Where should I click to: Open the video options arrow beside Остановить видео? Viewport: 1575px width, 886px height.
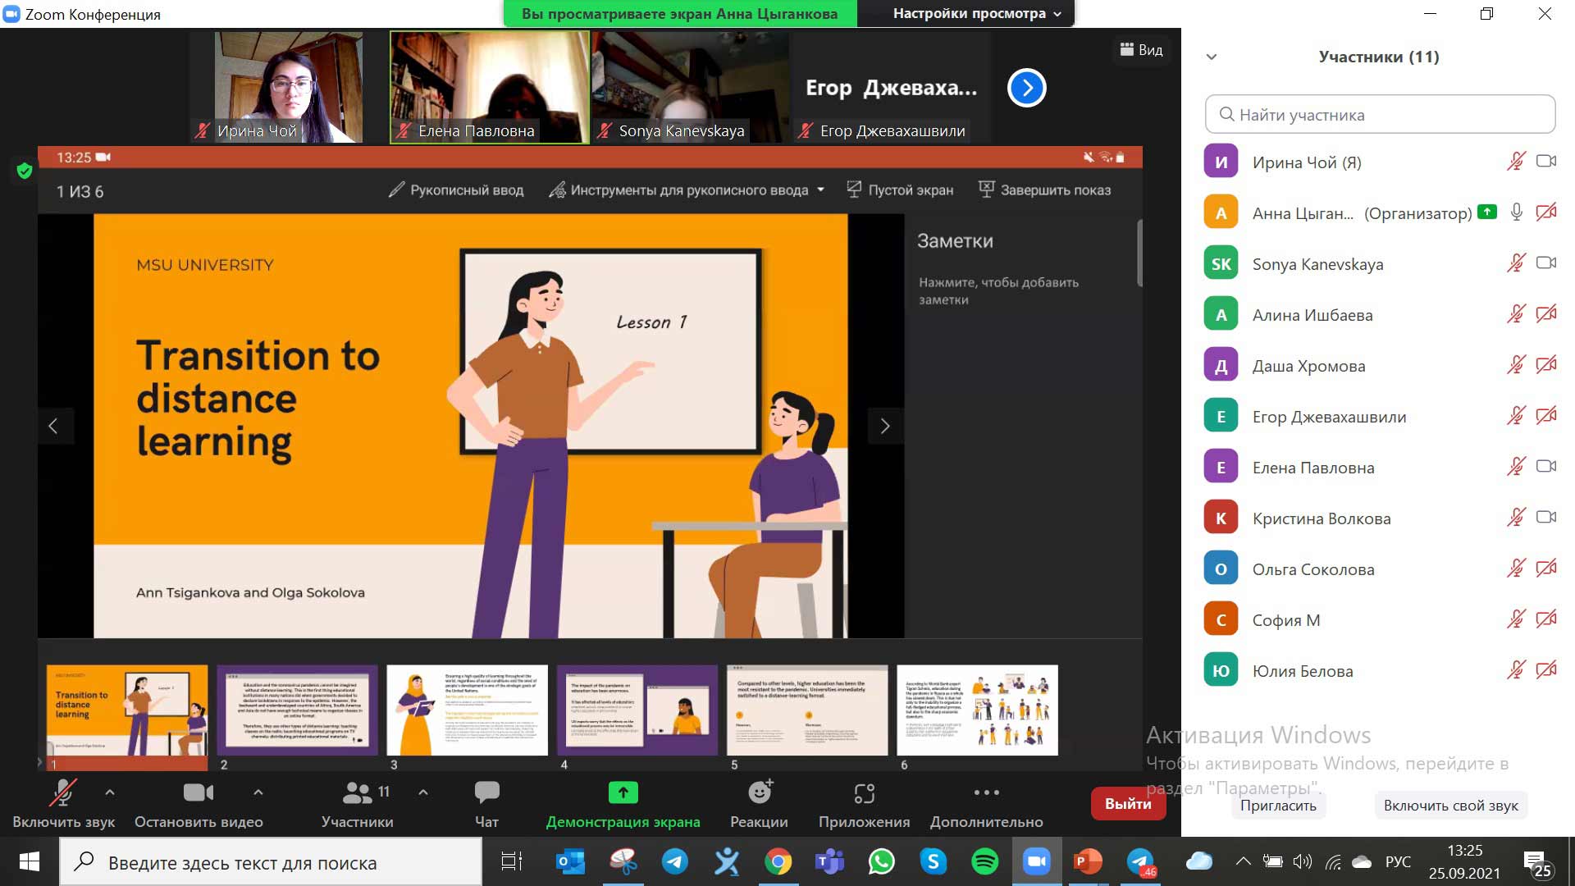click(258, 792)
